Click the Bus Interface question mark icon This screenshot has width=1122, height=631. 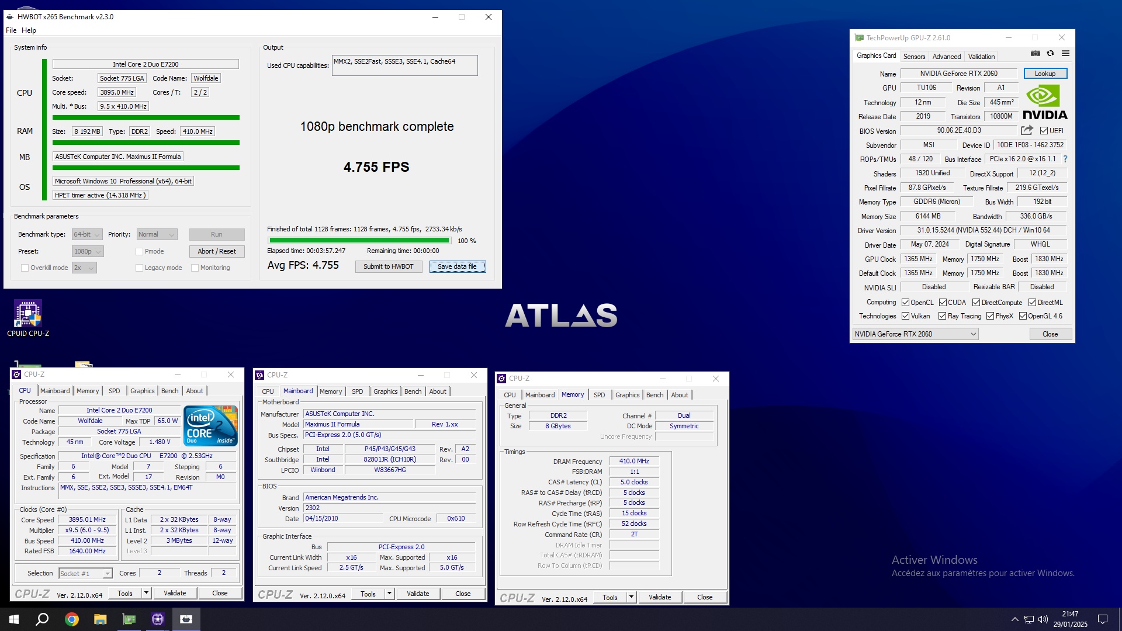pos(1065,159)
